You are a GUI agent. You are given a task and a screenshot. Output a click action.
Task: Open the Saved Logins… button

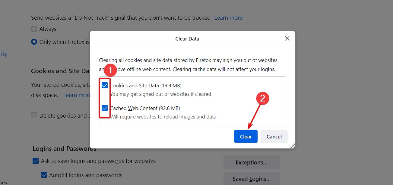pos(252,178)
